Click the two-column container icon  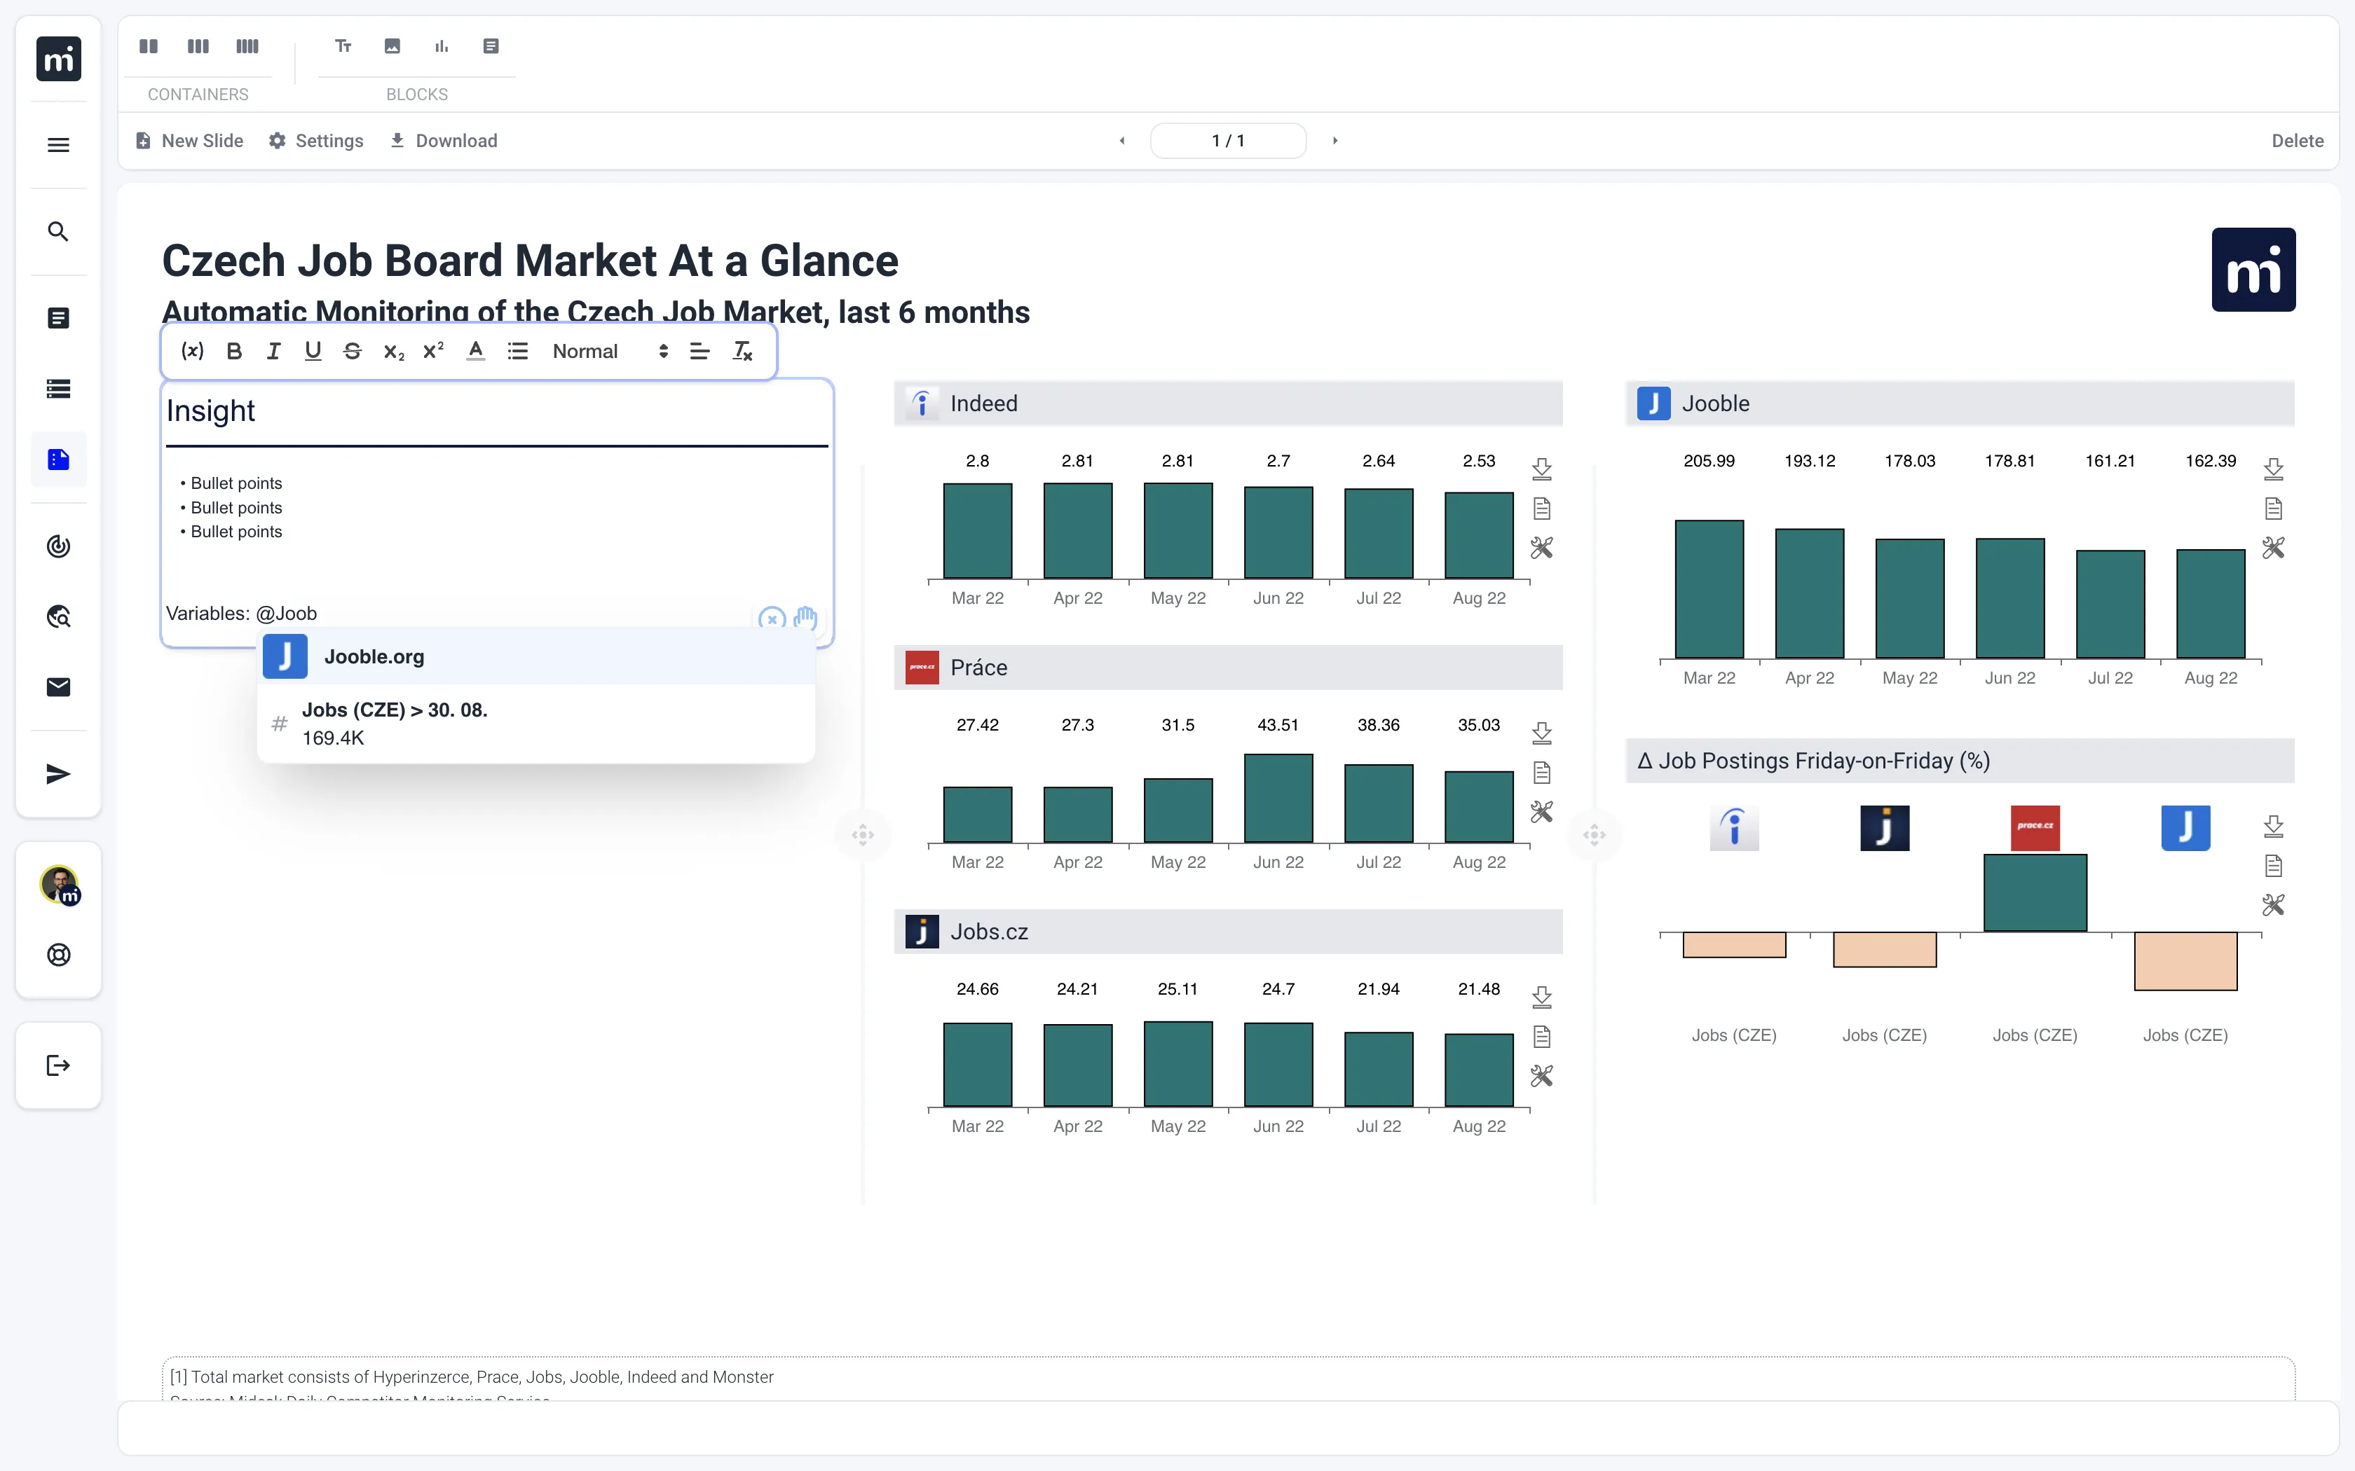[x=148, y=46]
